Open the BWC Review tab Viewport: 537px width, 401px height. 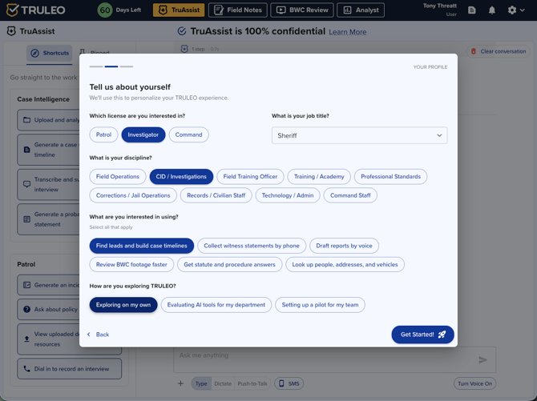tap(302, 10)
